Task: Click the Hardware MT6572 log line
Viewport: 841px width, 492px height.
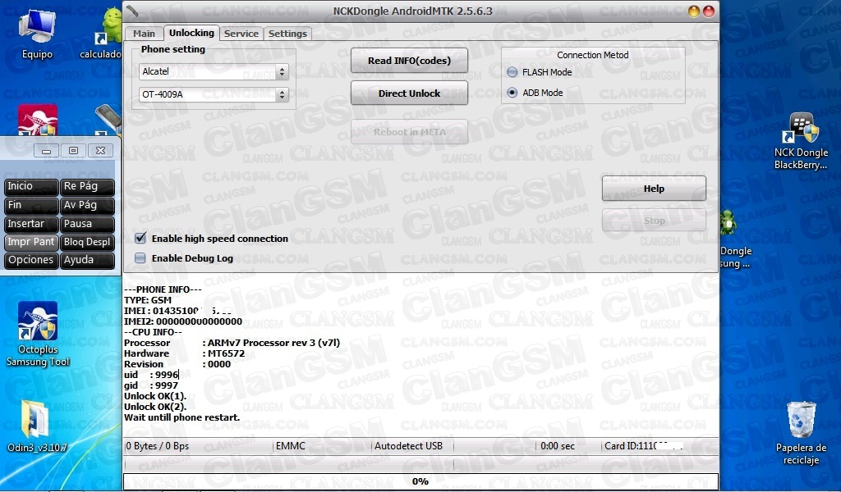Action: 185,353
